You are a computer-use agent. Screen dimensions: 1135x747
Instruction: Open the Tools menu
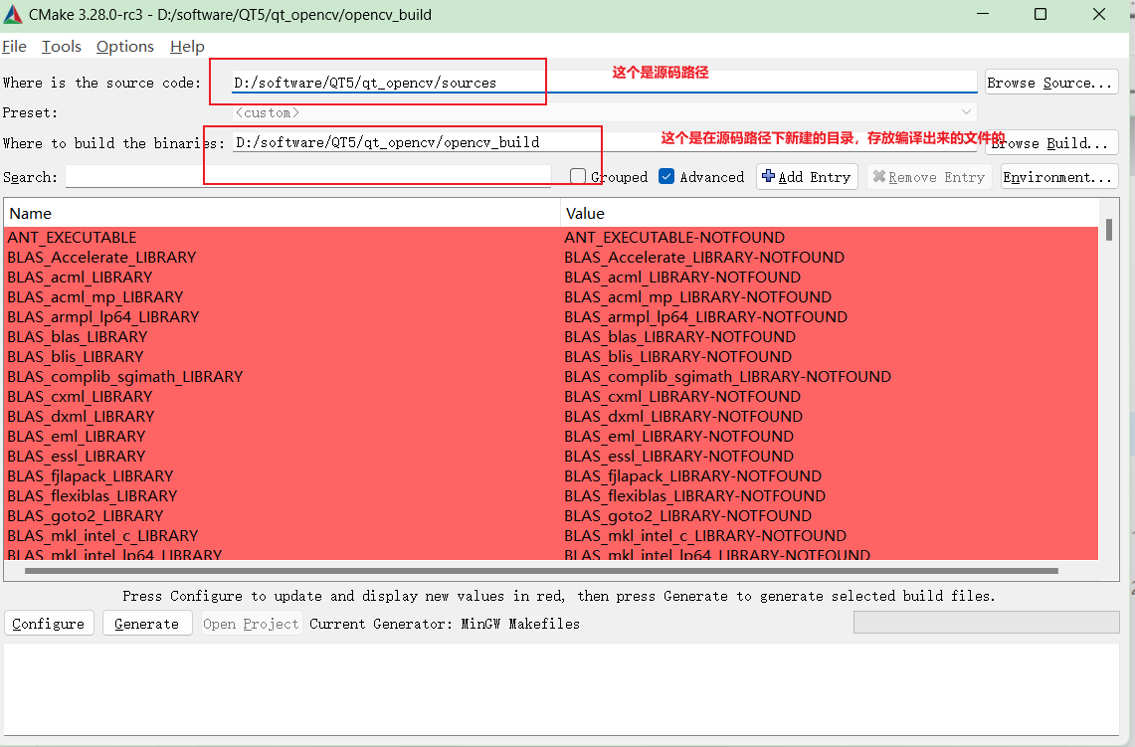[x=62, y=47]
